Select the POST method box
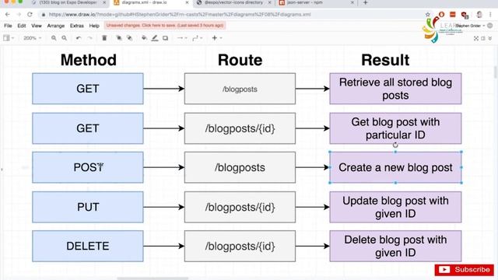The height and width of the screenshot is (280, 498). tap(88, 167)
